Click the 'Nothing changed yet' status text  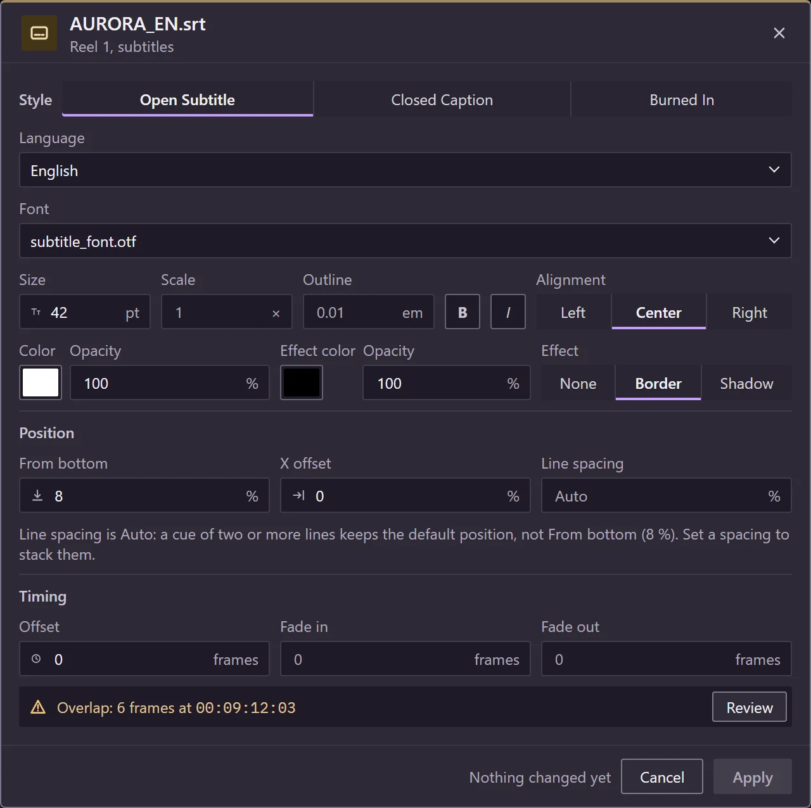click(540, 777)
